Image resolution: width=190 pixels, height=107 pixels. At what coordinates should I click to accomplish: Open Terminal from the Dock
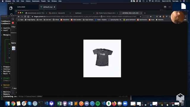(40, 103)
